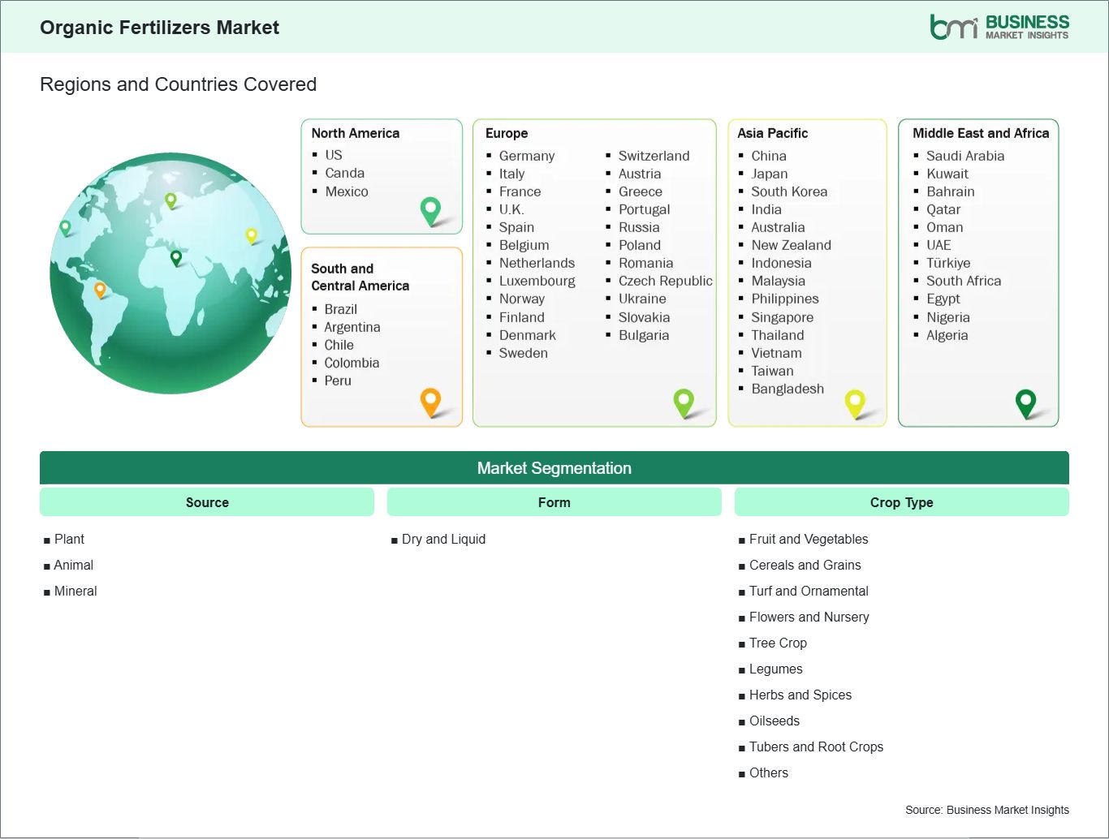The height and width of the screenshot is (839, 1109).
Task: Click the dark green pin in Middle East and Africa box
Action: 1025,402
